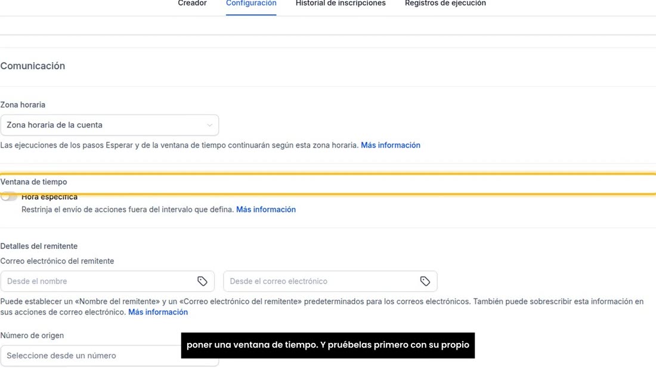Open the Zona horaria de la cuenta dropdown
Image resolution: width=656 pixels, height=368 pixels.
coord(110,125)
